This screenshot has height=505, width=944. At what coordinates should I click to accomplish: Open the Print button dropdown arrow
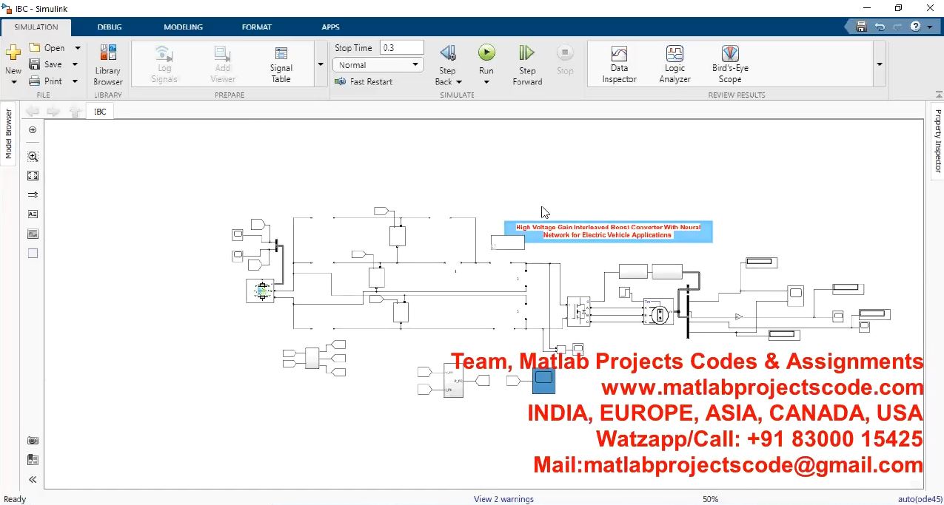(75, 81)
